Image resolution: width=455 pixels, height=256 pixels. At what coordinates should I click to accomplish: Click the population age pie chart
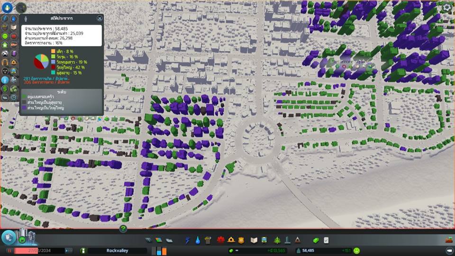point(41,62)
